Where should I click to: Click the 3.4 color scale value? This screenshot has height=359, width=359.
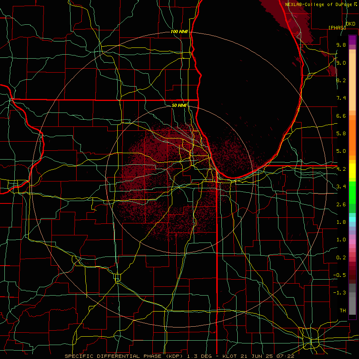341,187
